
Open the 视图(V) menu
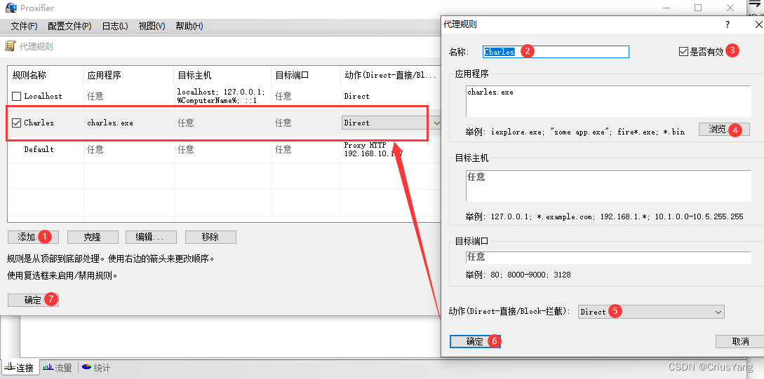[152, 27]
